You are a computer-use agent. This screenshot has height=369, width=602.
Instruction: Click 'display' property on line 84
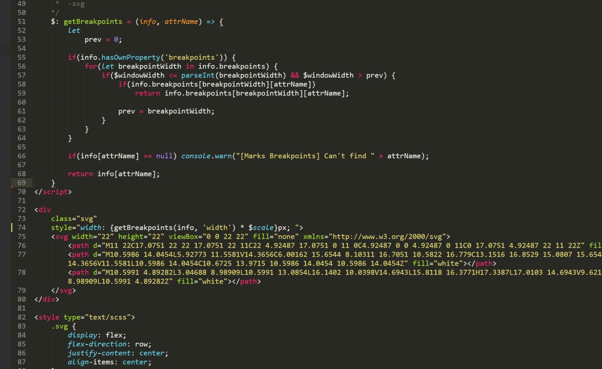click(82, 335)
